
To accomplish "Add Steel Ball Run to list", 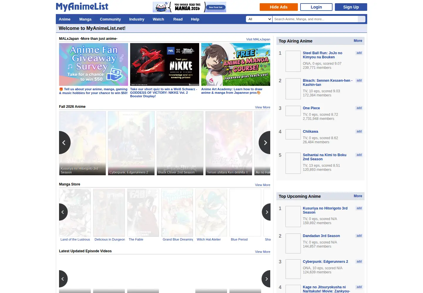I will 359,53.
